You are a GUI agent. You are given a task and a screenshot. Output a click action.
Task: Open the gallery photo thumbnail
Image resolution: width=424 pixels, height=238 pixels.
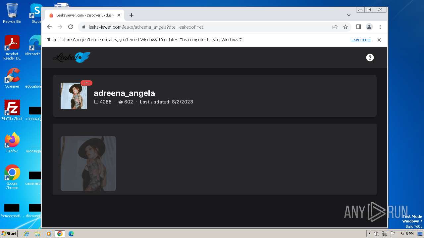[88, 164]
